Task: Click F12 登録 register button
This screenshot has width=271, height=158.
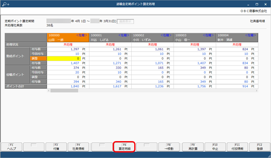Action: 260,147
